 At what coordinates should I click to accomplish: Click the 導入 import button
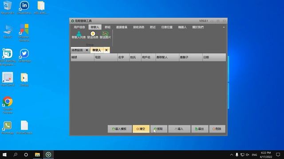[179, 129]
